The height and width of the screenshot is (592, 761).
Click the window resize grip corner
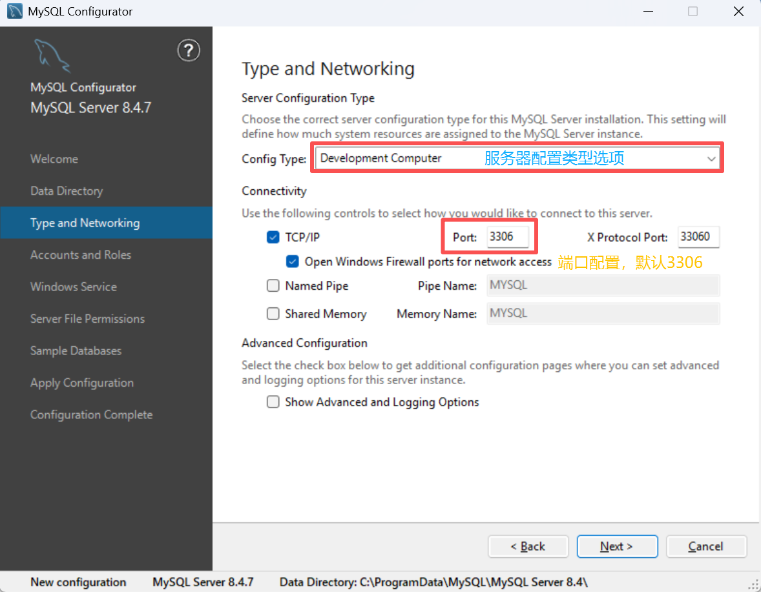click(754, 585)
